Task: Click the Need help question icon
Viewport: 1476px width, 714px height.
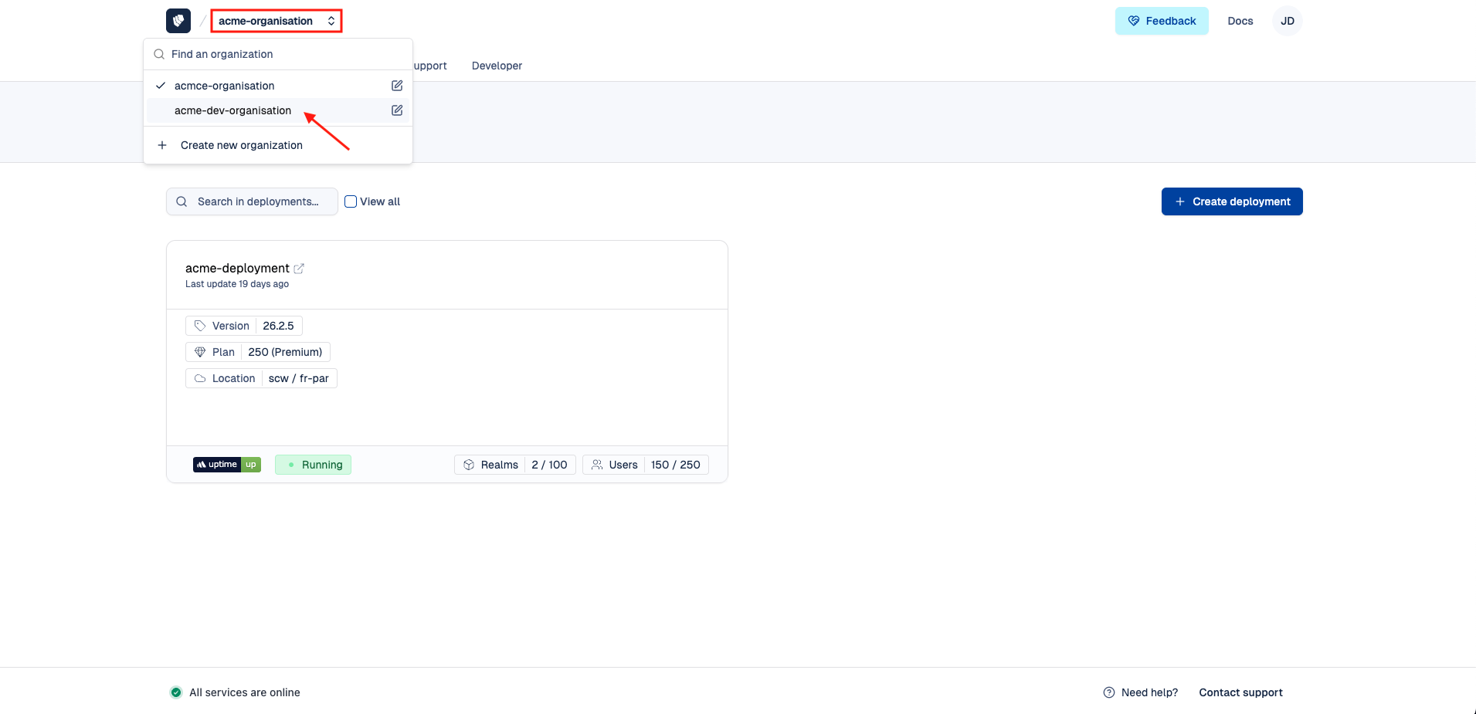Action: coord(1109,692)
